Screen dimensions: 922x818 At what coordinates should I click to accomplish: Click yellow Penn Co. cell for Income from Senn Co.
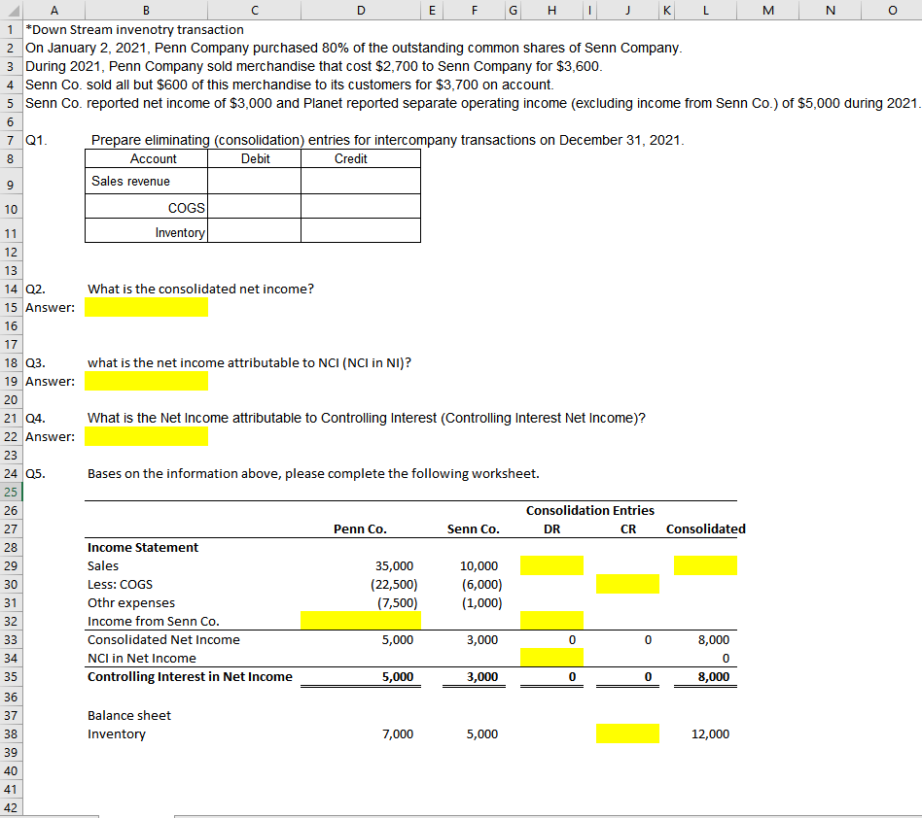click(361, 620)
